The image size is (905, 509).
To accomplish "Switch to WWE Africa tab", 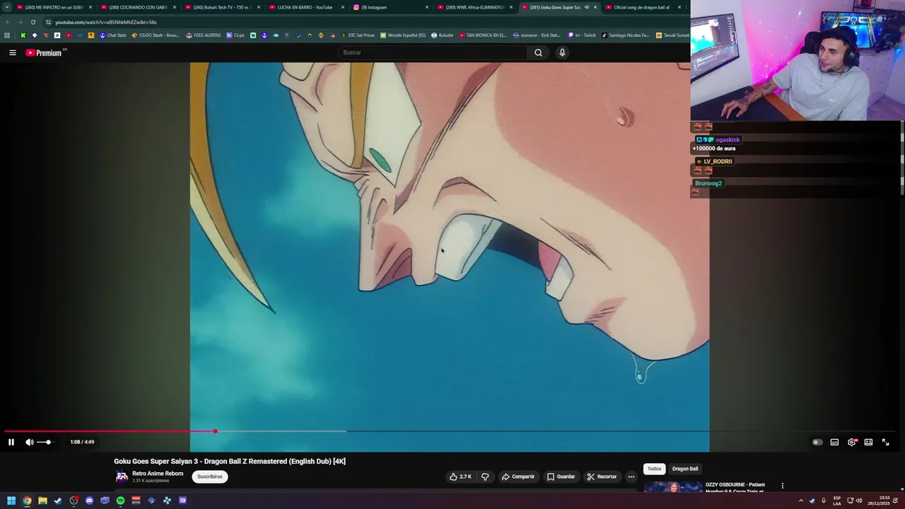I will [x=474, y=7].
